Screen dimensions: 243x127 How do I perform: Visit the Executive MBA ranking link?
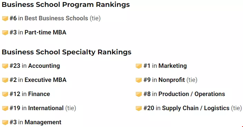click(46, 80)
